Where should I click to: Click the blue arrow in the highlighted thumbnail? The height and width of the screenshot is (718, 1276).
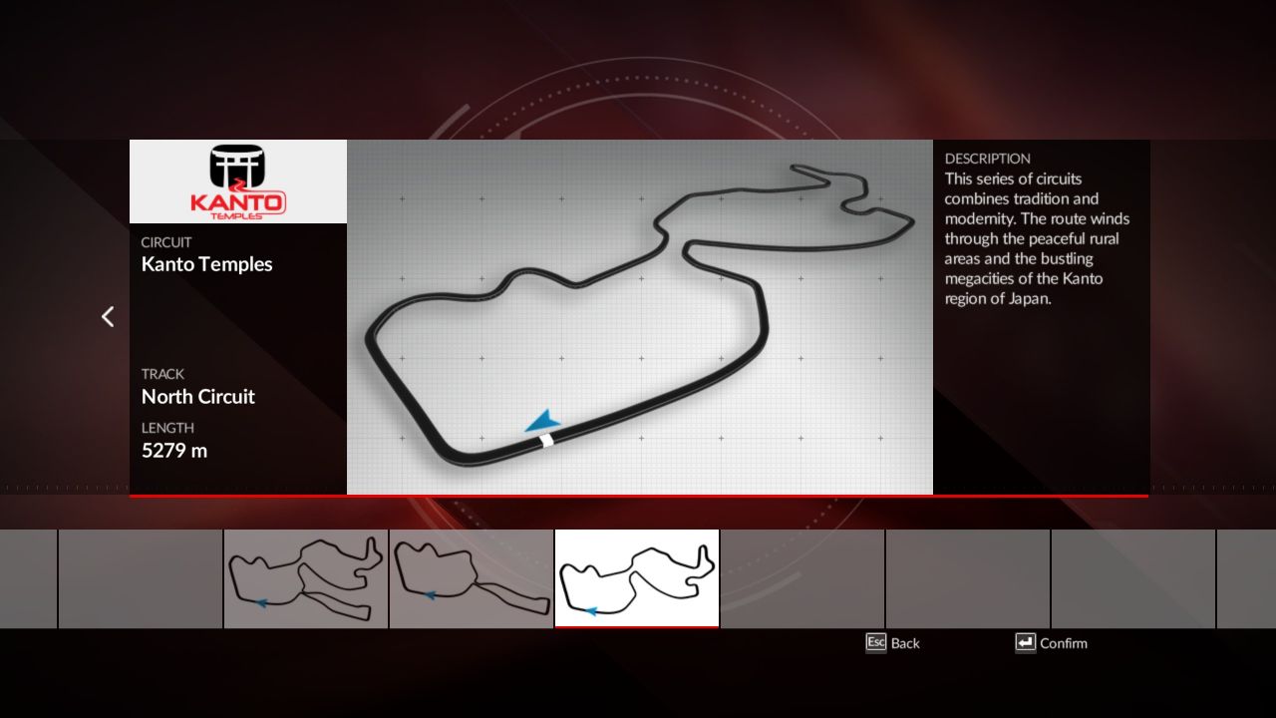tap(590, 610)
